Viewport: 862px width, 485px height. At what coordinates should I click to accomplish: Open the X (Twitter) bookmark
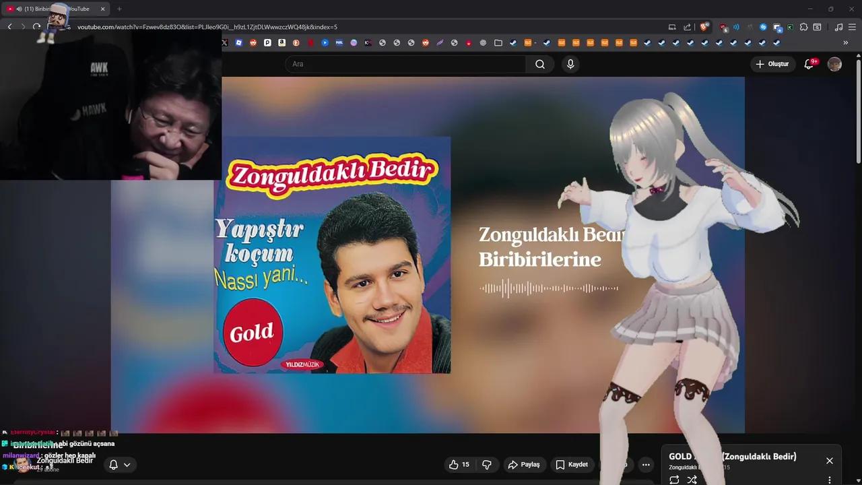click(x=224, y=42)
